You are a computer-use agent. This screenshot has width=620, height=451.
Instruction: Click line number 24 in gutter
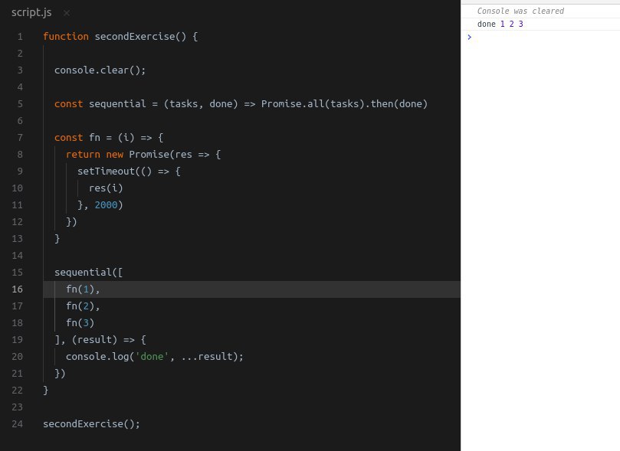[x=17, y=423]
